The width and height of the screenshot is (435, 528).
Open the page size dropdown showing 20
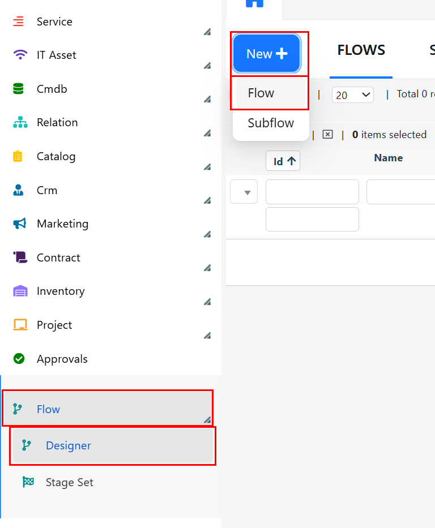pyautogui.click(x=352, y=95)
